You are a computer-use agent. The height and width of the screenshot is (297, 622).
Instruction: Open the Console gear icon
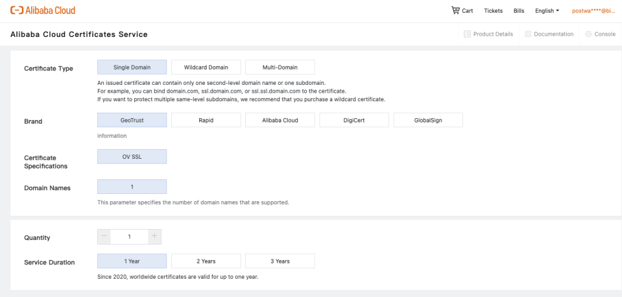point(589,34)
